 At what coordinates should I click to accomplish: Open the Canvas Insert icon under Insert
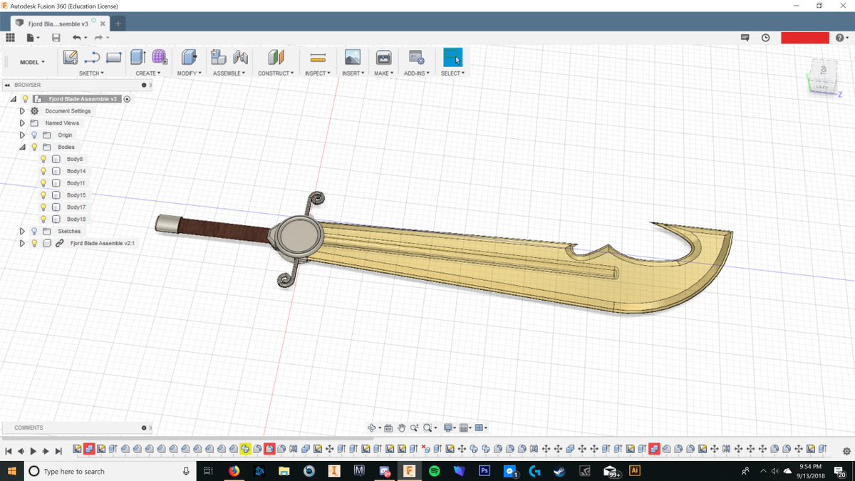[352, 57]
